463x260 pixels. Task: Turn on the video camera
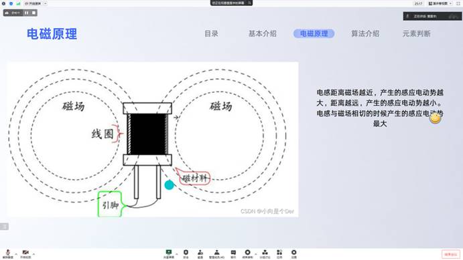tap(25, 253)
